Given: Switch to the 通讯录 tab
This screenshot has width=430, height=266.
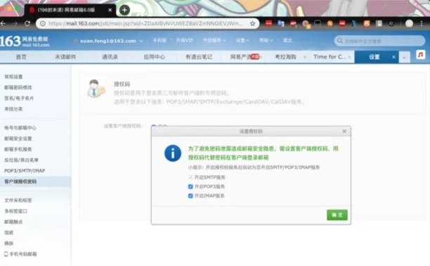Looking at the screenshot, I should coord(110,57).
